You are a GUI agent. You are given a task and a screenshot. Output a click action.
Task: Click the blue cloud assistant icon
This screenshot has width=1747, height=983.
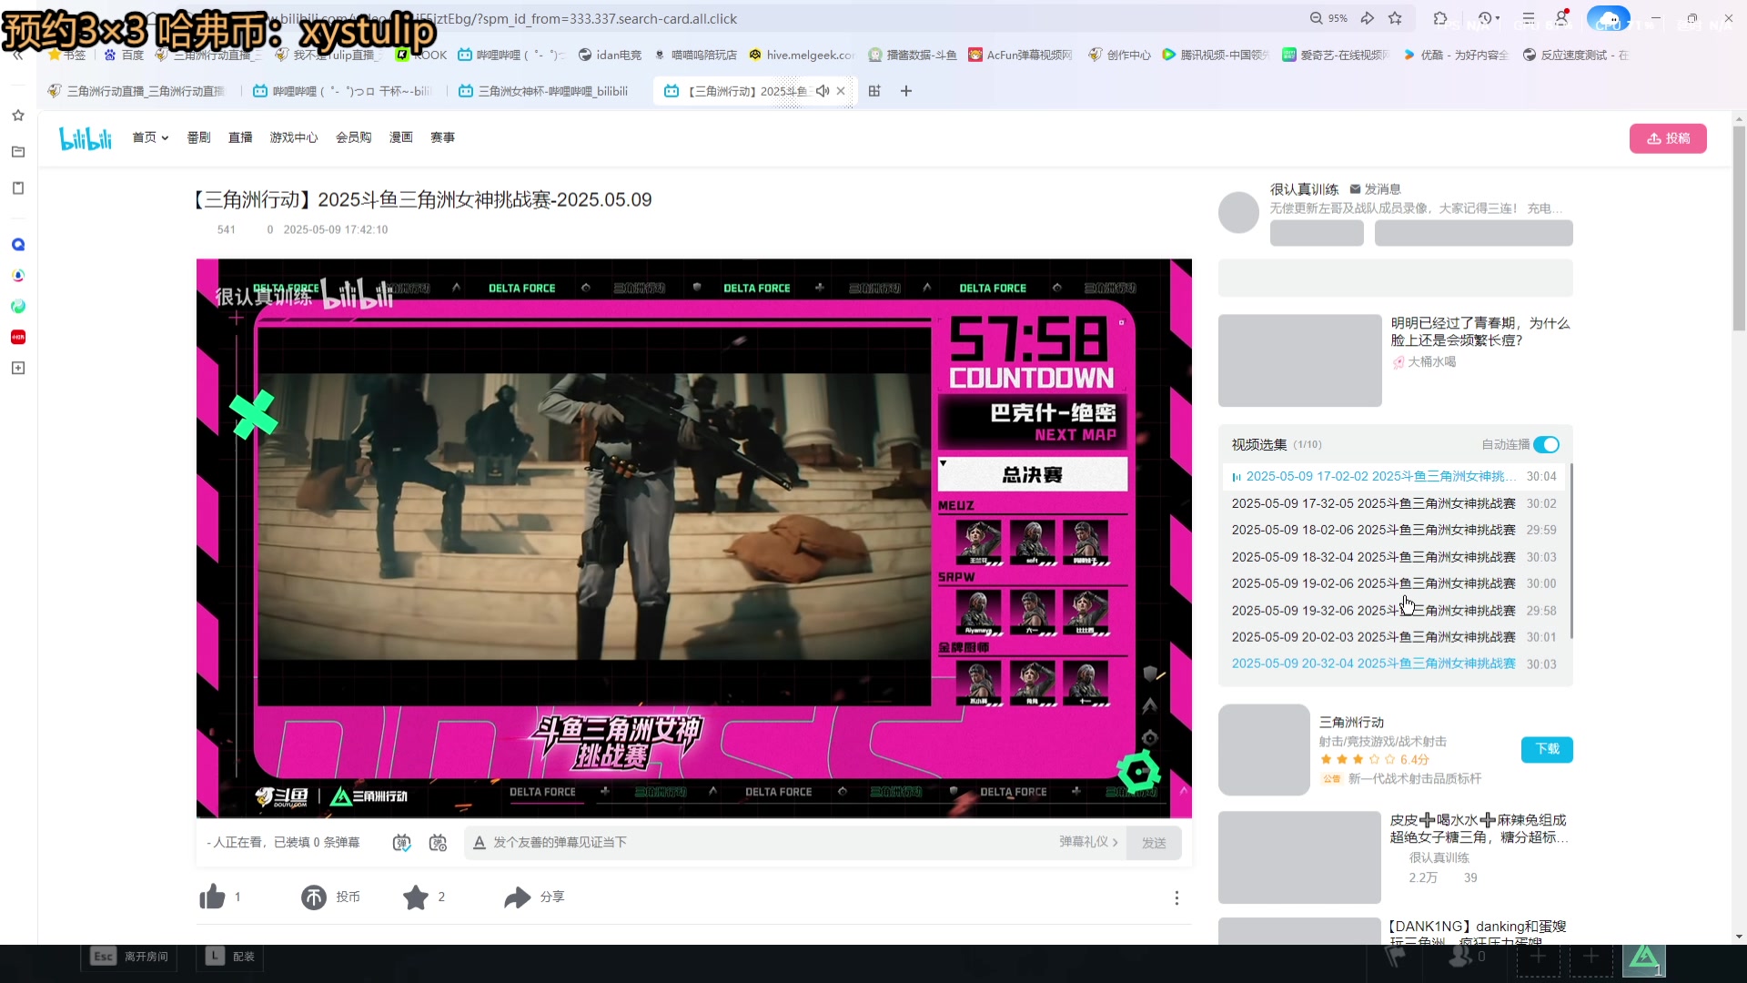tap(1608, 18)
